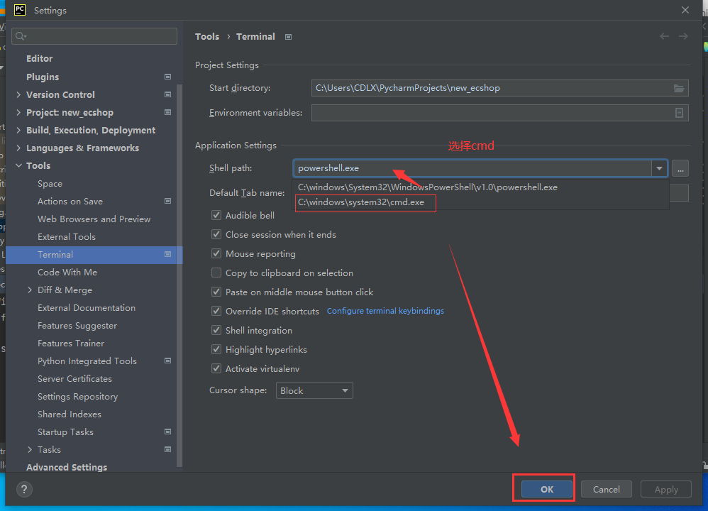
Task: Click the back navigation arrow
Action: click(x=664, y=36)
